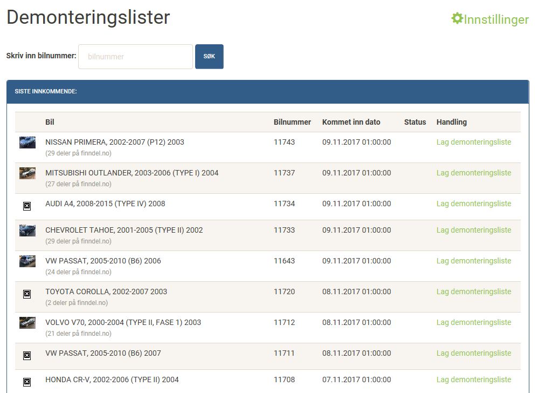
Task: Click bilnummer cell 11734
Action: click(x=284, y=204)
